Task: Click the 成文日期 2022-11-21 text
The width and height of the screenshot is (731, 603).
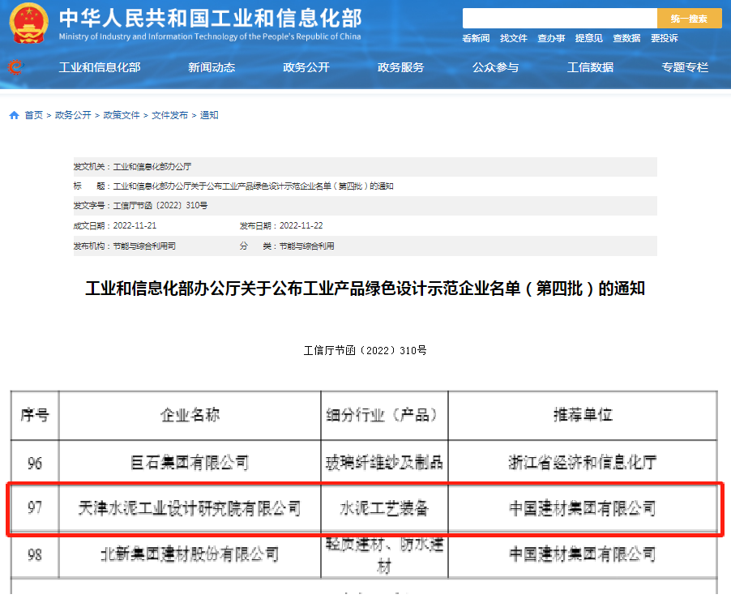Action: click(x=115, y=225)
